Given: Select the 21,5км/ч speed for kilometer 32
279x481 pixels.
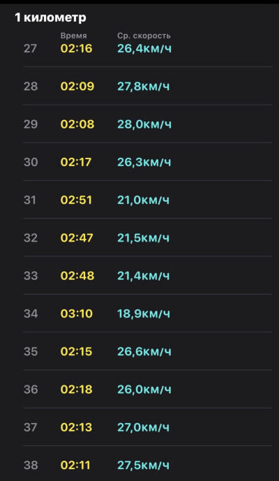Looking at the screenshot, I should pyautogui.click(x=143, y=238).
